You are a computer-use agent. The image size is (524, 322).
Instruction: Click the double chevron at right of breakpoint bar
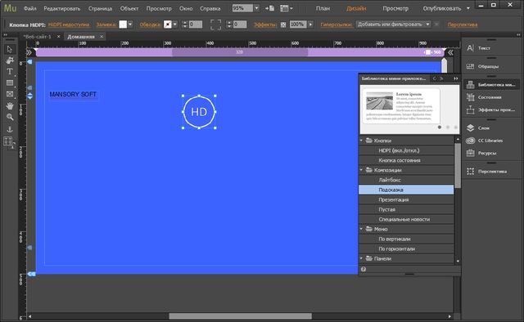click(450, 52)
